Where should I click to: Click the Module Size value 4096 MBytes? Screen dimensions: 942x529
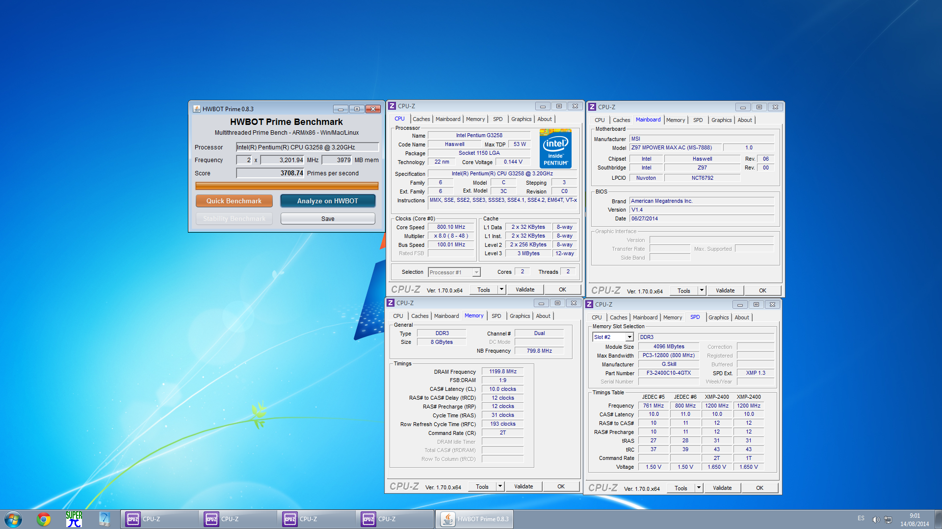668,346
